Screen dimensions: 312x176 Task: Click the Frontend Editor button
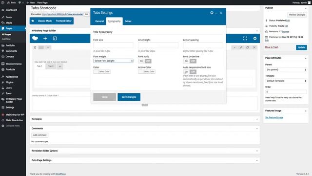click(x=63, y=21)
